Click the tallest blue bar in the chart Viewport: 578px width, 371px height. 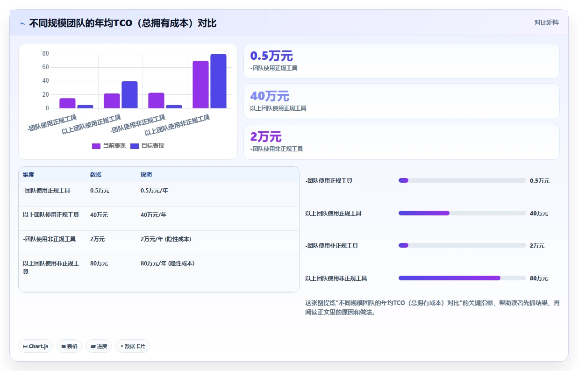pos(218,81)
